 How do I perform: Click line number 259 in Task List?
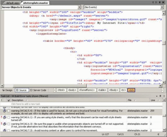click(152, 111)
